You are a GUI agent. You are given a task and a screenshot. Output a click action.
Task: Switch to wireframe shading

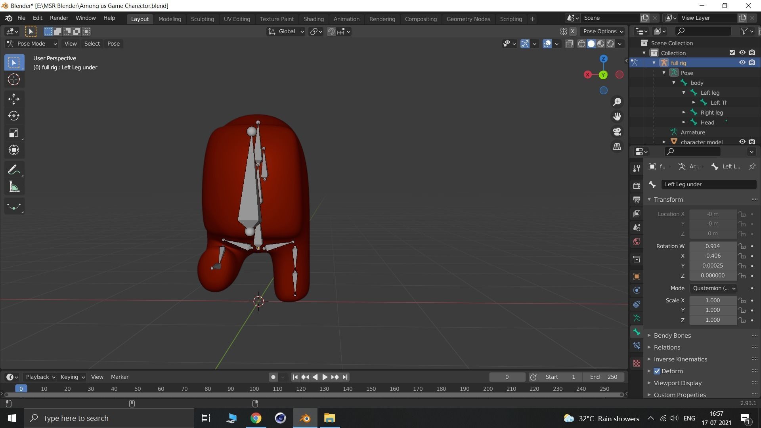[581, 44]
